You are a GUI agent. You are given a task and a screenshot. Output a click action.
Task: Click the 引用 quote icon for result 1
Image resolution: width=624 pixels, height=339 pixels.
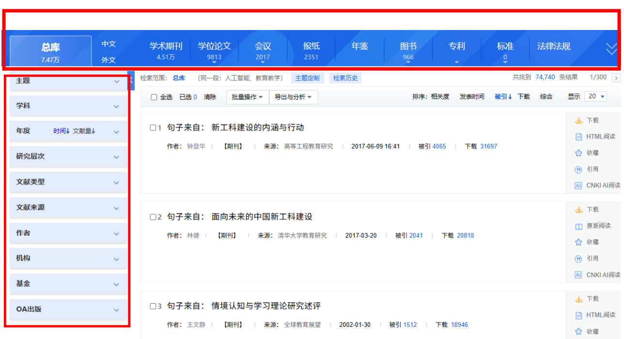click(x=578, y=169)
